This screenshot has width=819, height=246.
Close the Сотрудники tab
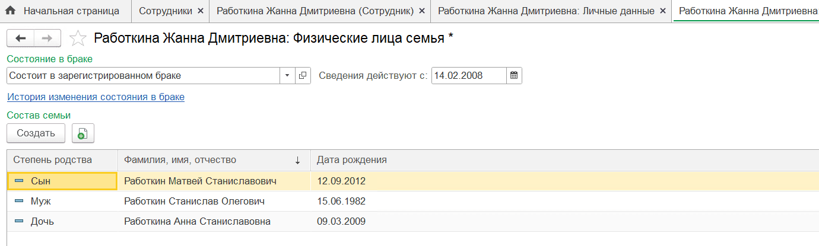200,11
